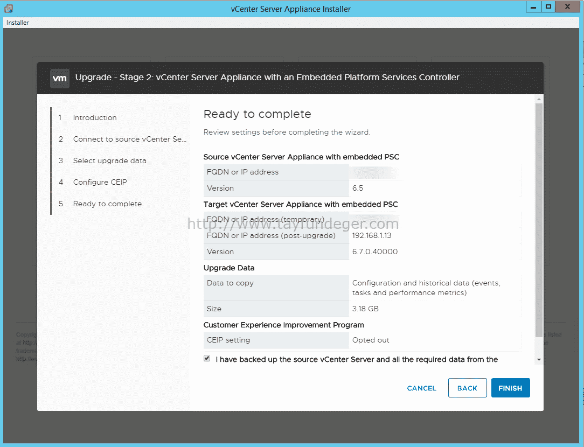Open the Installer menu
The height and width of the screenshot is (447, 584).
[x=17, y=23]
